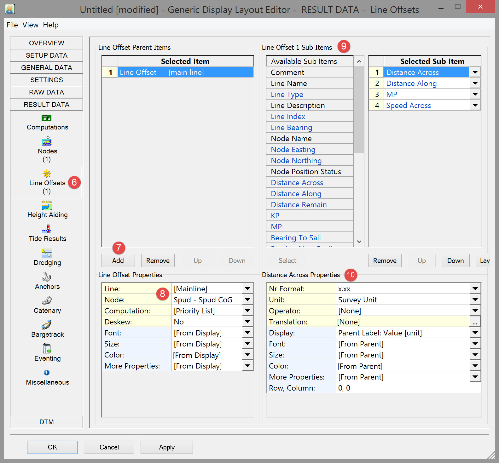Select the Nodes icon
The height and width of the screenshot is (463, 499).
coord(46,142)
